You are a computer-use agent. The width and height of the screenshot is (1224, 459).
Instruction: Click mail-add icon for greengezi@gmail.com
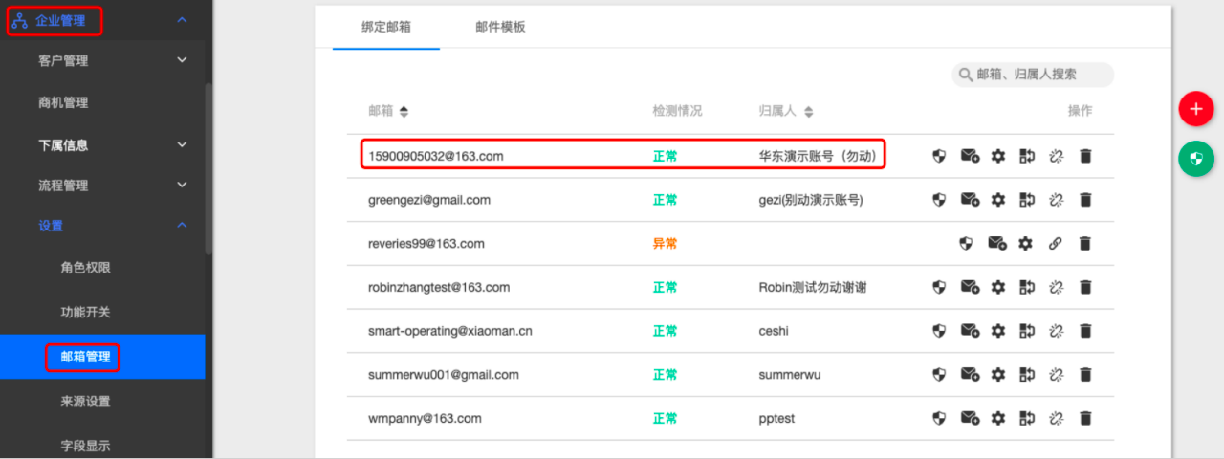[x=970, y=200]
